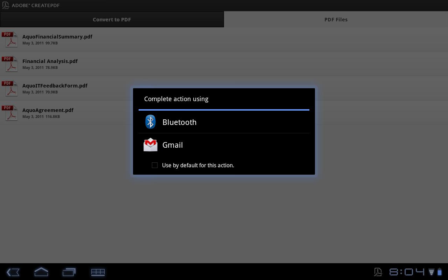Tap the Adobe notification icon in status bar
This screenshot has width=448, height=280.
point(378,272)
